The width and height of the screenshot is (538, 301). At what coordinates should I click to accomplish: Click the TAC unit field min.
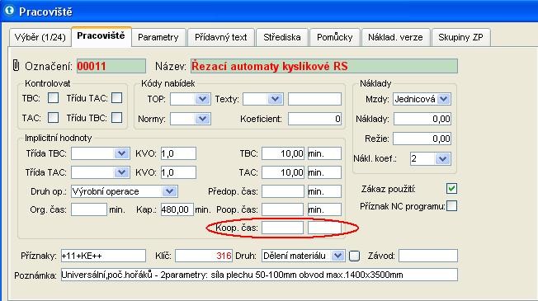pyautogui.click(x=324, y=172)
